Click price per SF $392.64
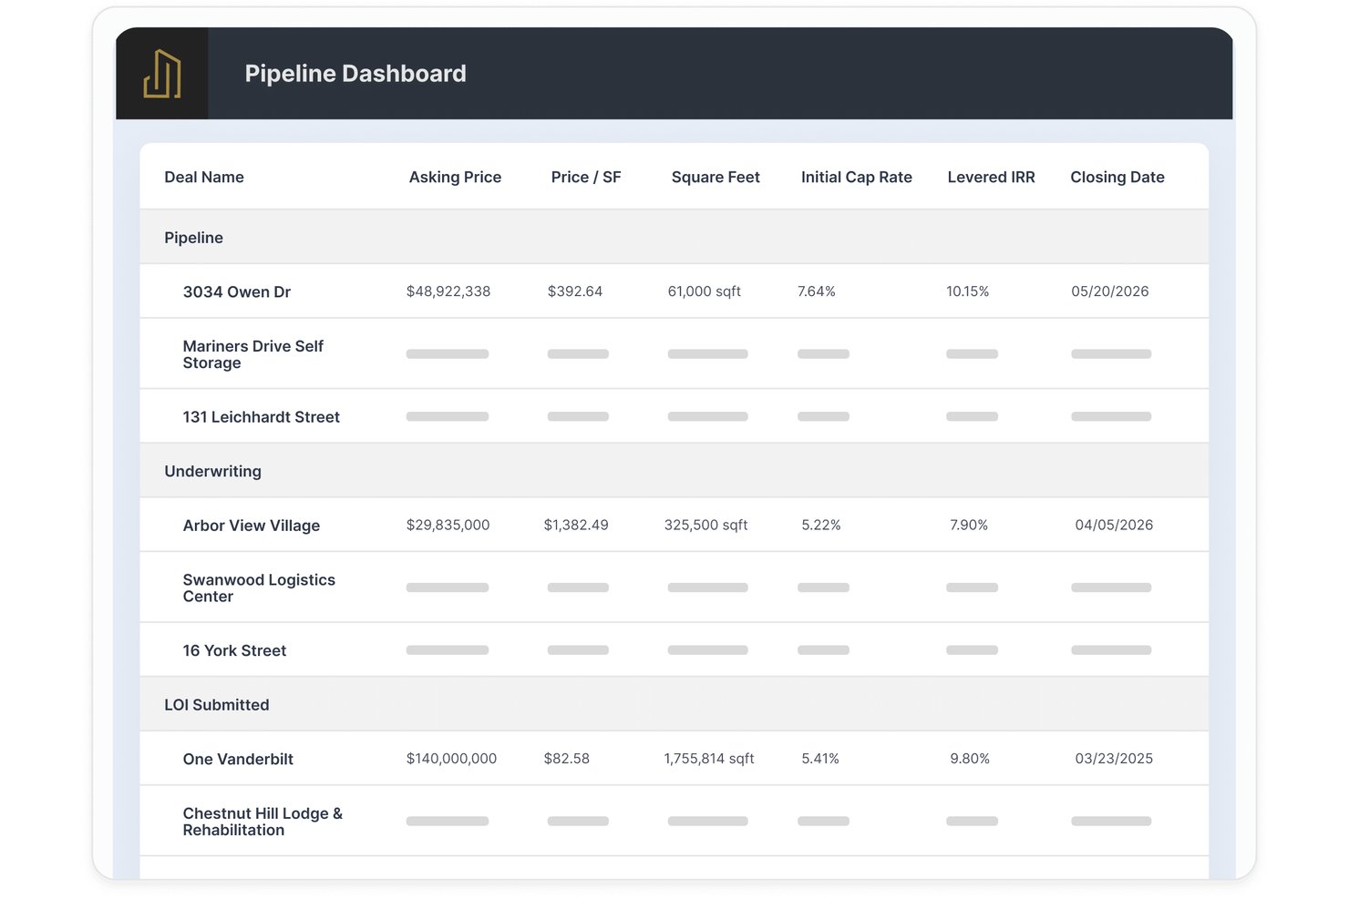1349x899 pixels. [575, 291]
